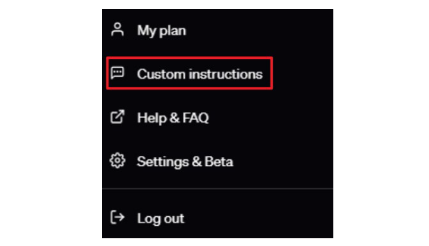Click the "Settings & Beta" text
The height and width of the screenshot is (246, 429).
pyautogui.click(x=185, y=162)
